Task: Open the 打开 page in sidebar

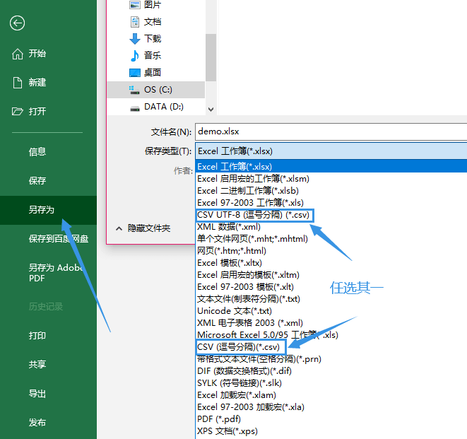Action: (x=37, y=111)
